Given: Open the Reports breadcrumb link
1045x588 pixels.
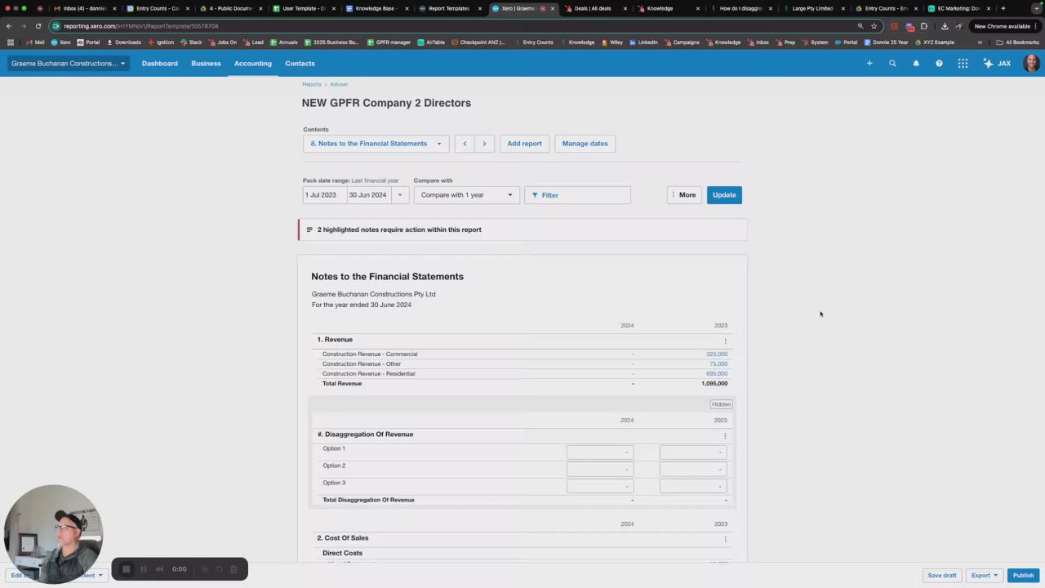Looking at the screenshot, I should [x=312, y=84].
